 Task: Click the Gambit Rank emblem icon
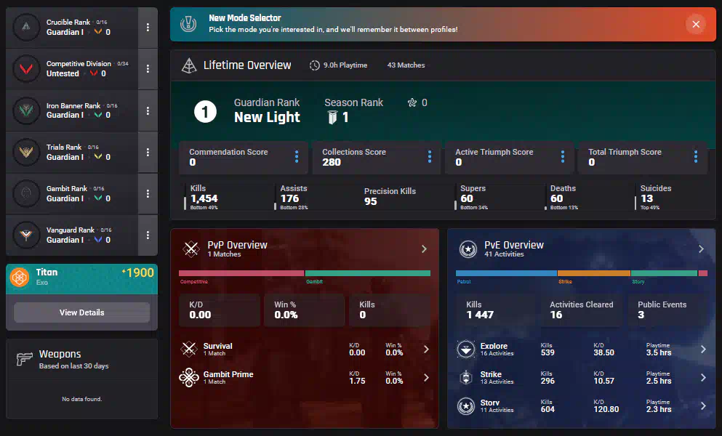click(26, 193)
